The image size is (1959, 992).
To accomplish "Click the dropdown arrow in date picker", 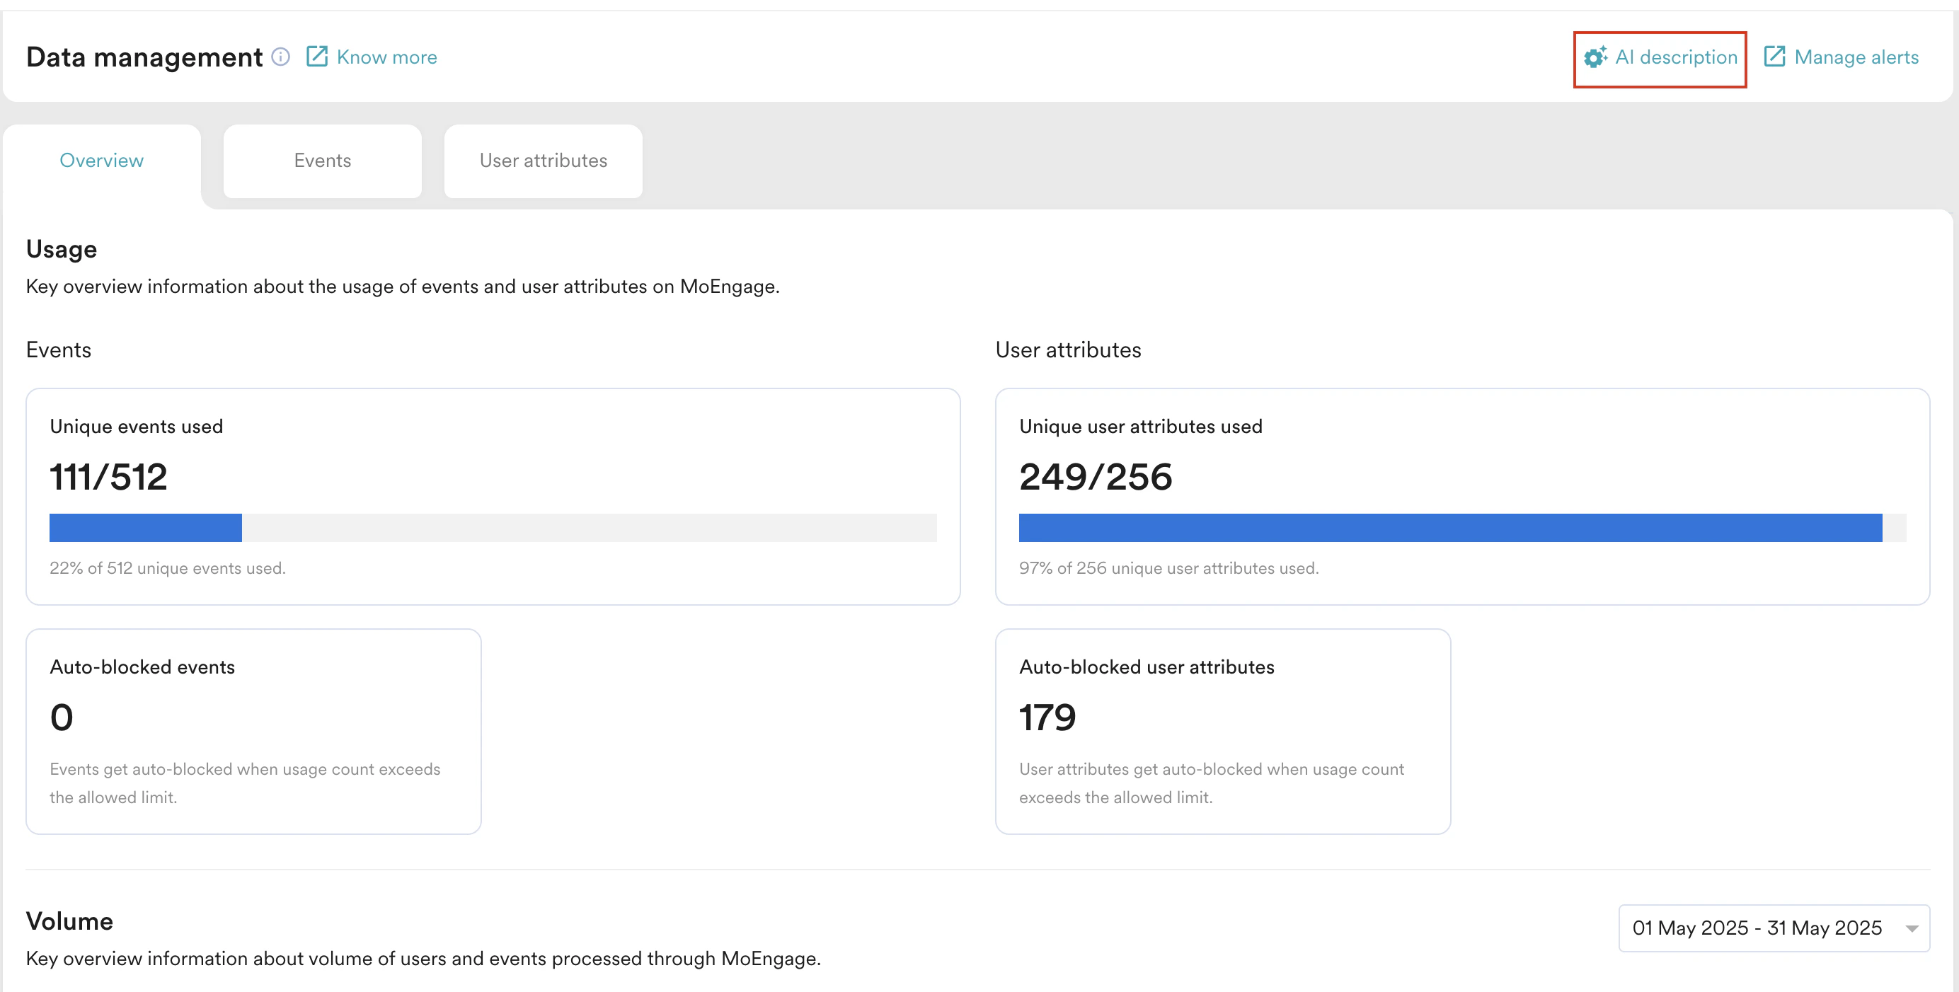I will click(x=1912, y=928).
